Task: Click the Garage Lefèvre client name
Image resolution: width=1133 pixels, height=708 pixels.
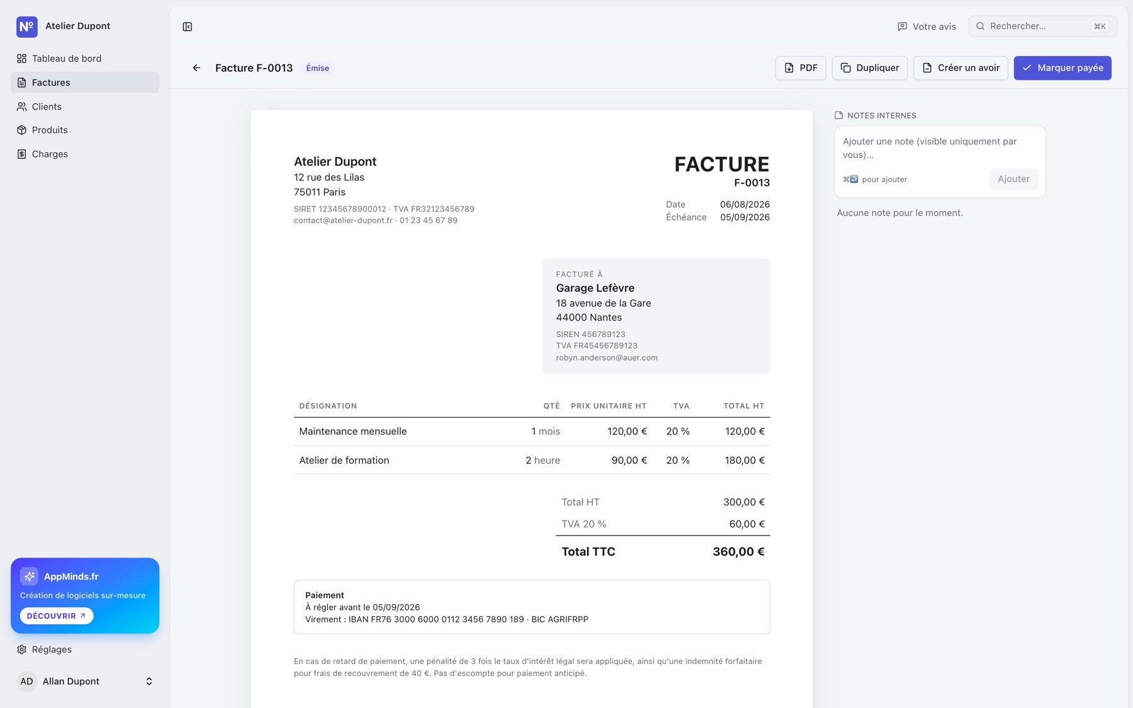Action: (595, 288)
